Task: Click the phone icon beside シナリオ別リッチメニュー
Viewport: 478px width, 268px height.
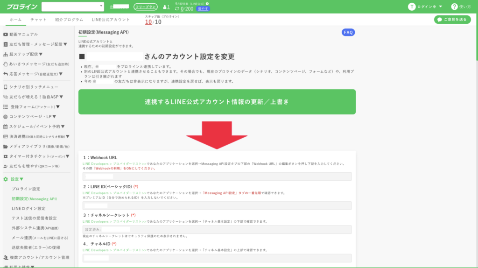Action: (x=6, y=87)
